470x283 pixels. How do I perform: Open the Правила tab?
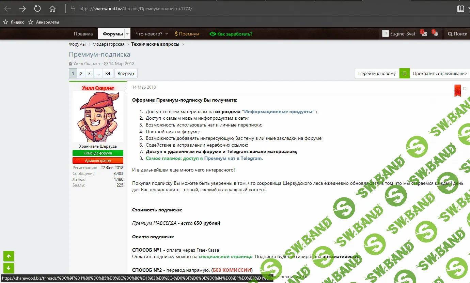click(83, 34)
